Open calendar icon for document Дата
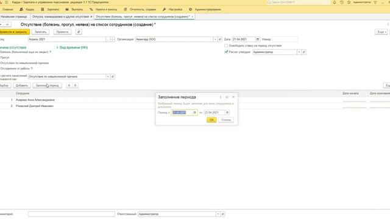Screen dimensions: 390x219 point(258,39)
